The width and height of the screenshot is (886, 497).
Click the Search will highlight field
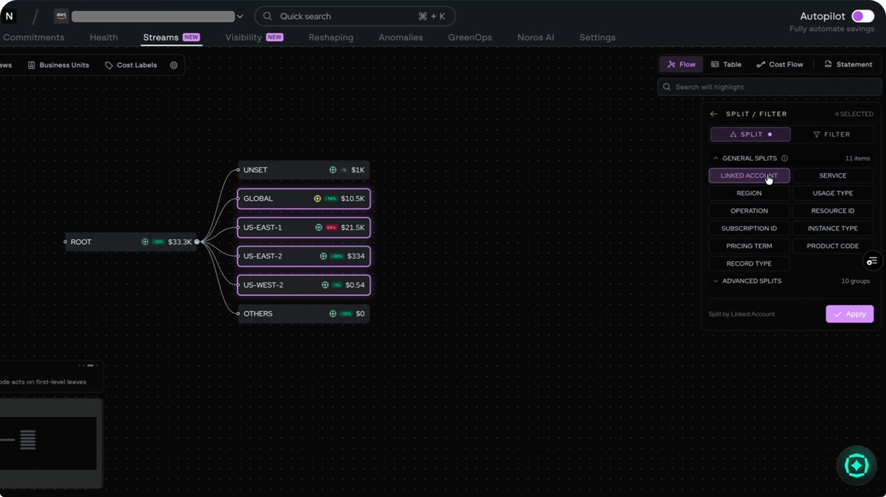pos(769,87)
